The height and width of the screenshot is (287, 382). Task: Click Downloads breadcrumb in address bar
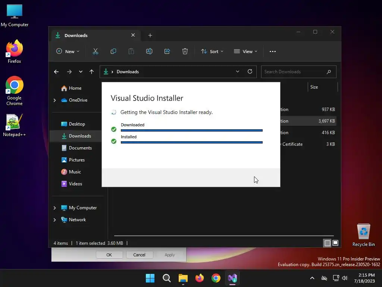[128, 72]
